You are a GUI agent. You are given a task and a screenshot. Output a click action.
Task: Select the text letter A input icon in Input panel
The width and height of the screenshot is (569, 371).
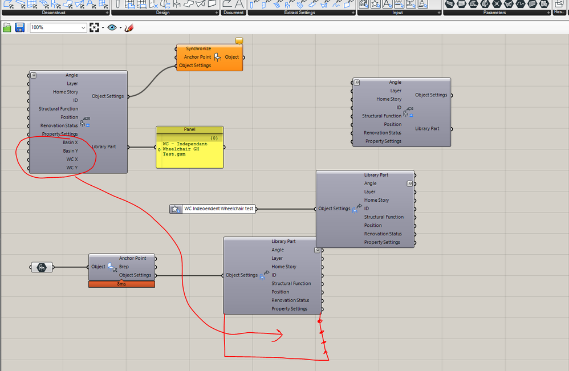point(387,3)
